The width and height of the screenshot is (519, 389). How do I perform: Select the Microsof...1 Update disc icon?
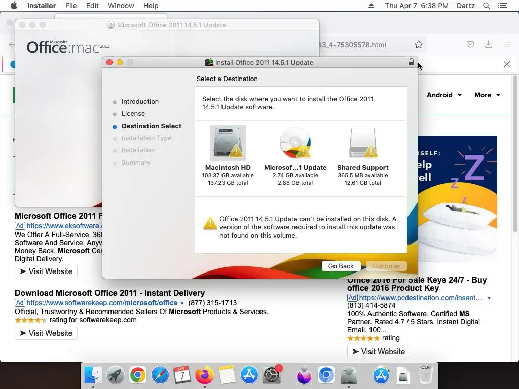[x=295, y=142]
